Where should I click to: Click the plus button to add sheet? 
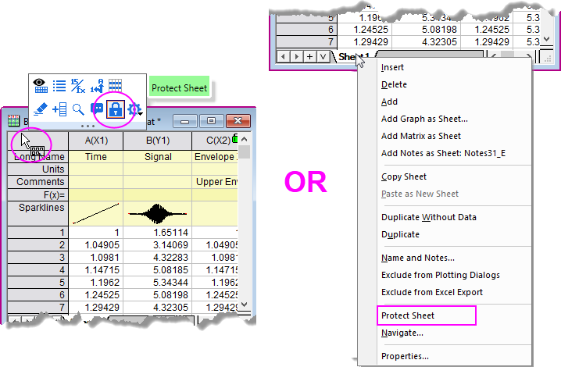click(x=310, y=56)
